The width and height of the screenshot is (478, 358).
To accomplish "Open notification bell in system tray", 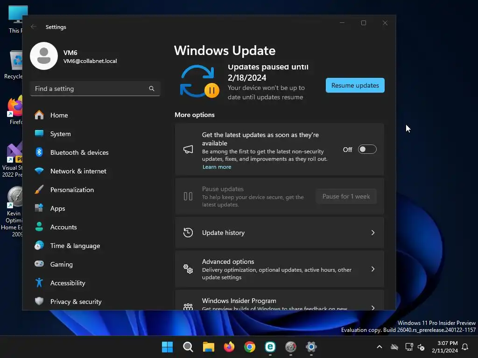I will point(465,347).
